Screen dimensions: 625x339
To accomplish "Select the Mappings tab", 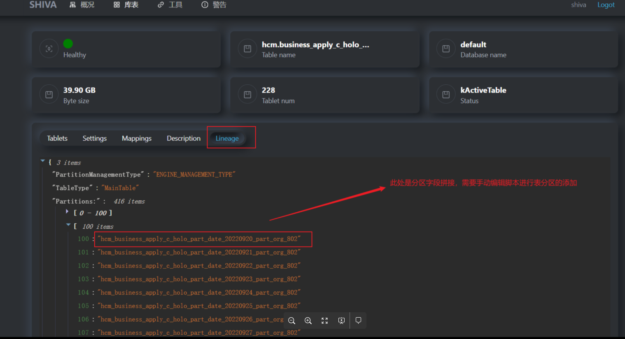I will [136, 138].
